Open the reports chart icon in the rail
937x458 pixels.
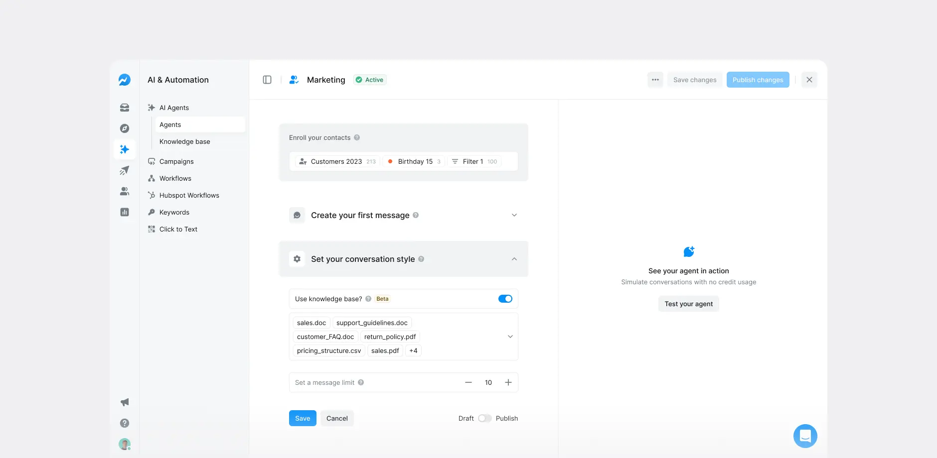point(125,212)
